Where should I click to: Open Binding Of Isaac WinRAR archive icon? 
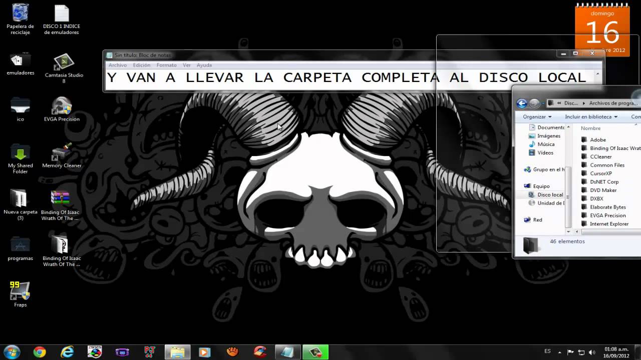[x=60, y=205]
